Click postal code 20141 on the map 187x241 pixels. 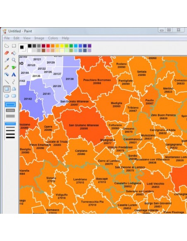(x=46, y=94)
